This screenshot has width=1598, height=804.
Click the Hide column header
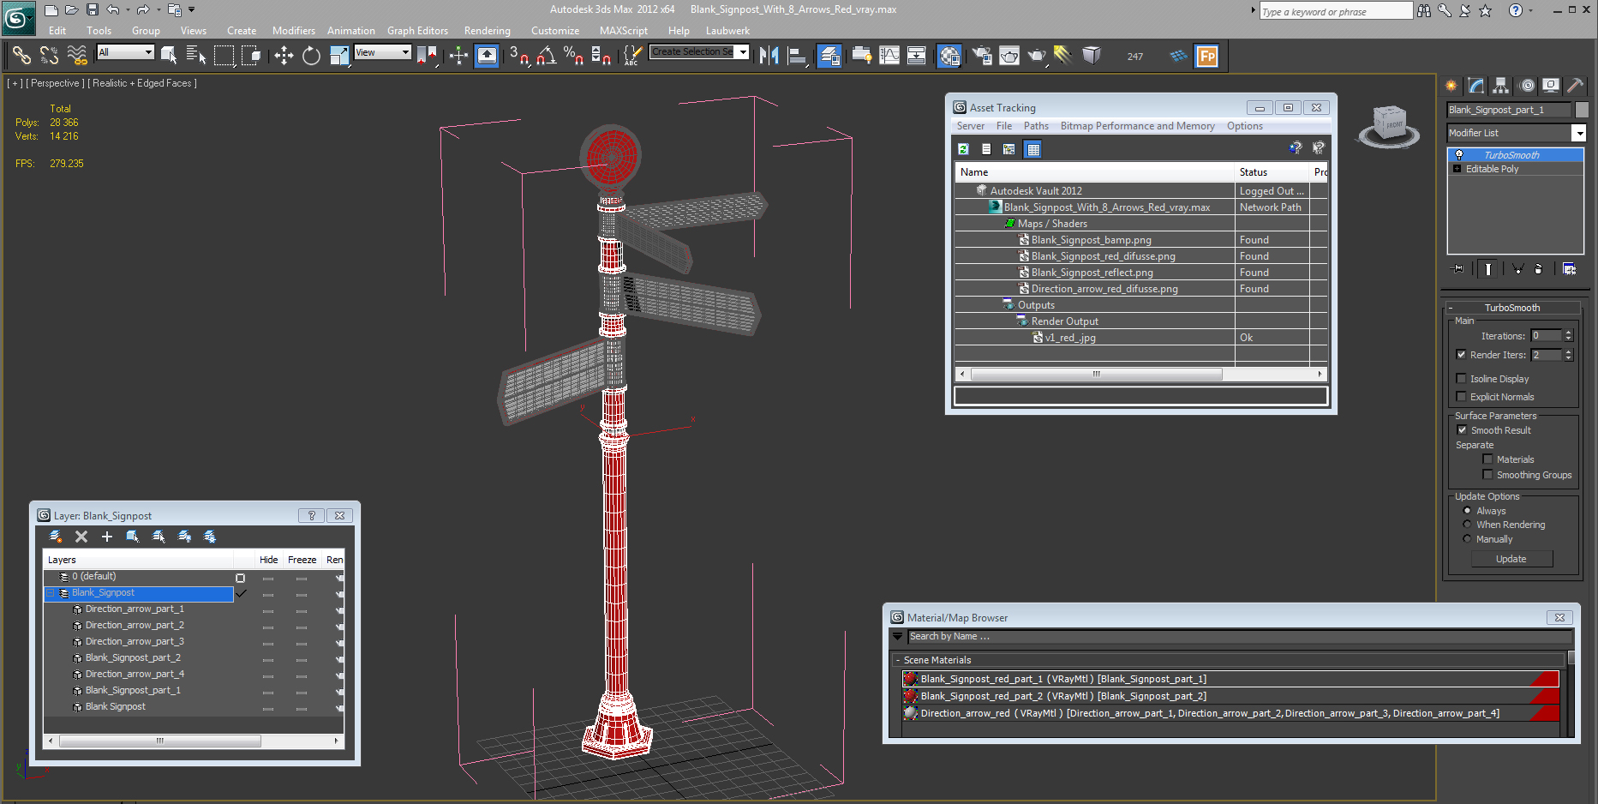pos(268,560)
